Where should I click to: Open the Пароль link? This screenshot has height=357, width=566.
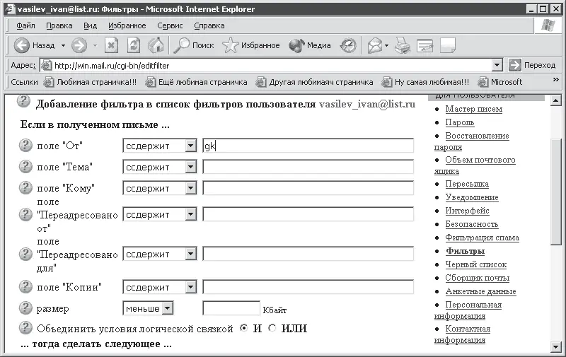[459, 122]
